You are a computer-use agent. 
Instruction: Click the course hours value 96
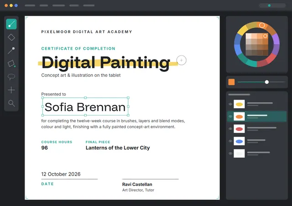coord(45,148)
